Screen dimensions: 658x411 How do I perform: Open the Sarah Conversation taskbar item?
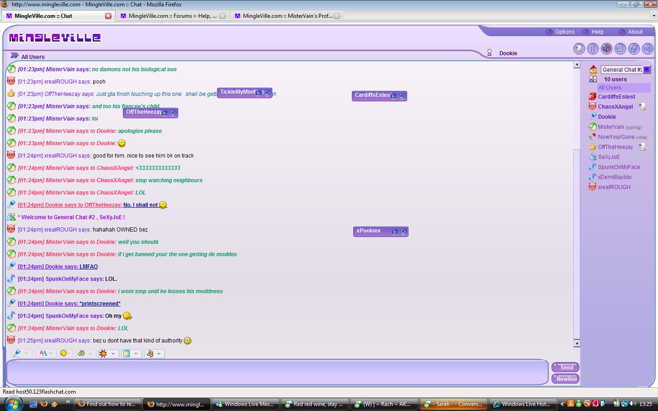click(x=453, y=404)
